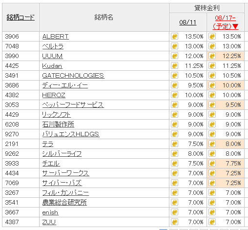
Task: Click the 08/11 coin icon for チエル
Action: point(174,163)
